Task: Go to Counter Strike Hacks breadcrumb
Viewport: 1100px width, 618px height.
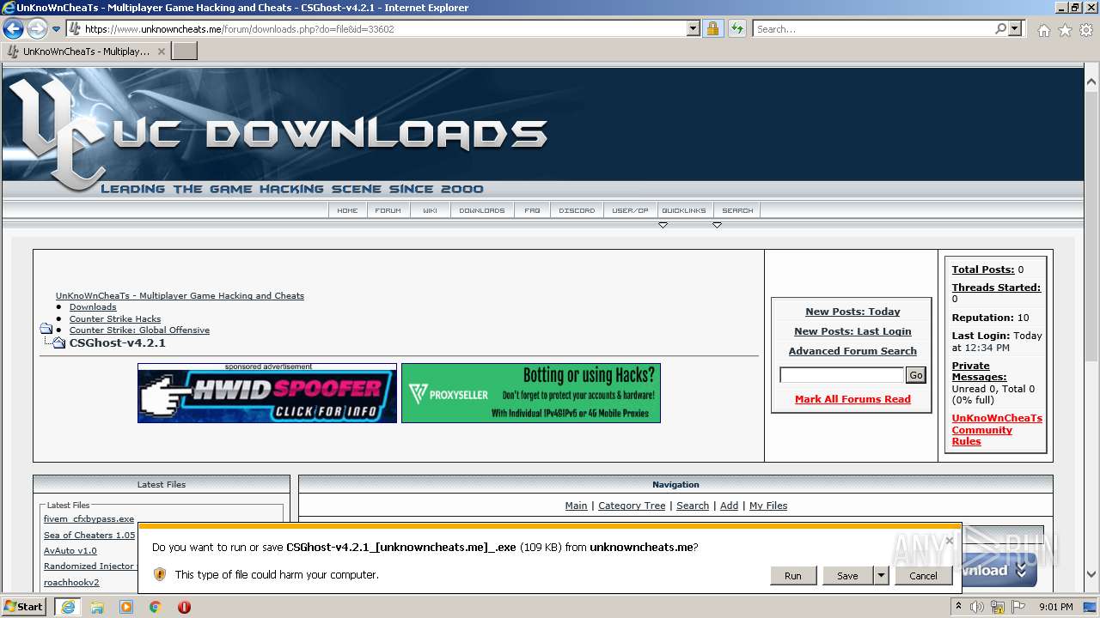Action: [115, 318]
